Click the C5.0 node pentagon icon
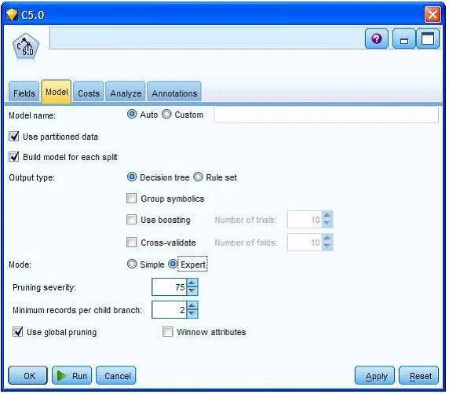The image size is (449, 394). pos(25,46)
